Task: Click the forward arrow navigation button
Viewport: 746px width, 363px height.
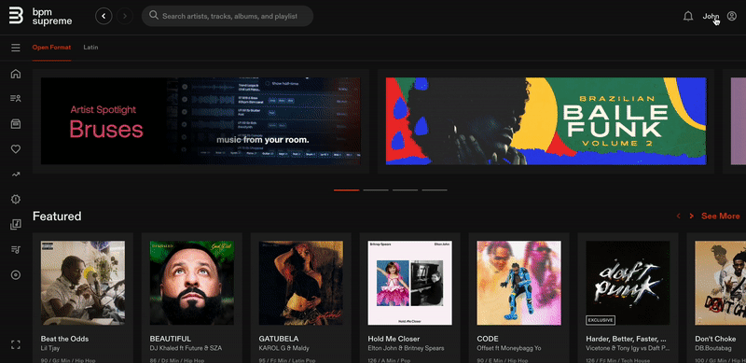Action: coord(125,16)
